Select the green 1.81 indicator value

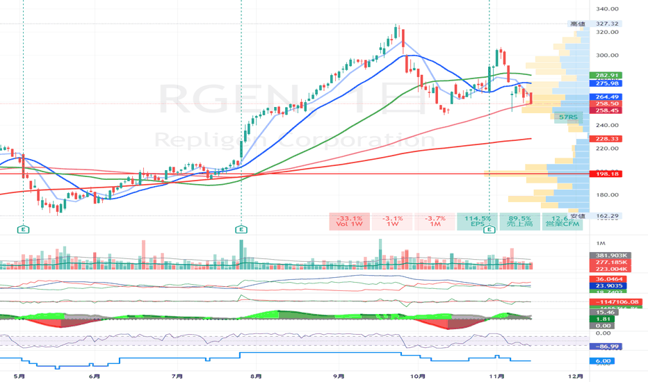coord(604,319)
